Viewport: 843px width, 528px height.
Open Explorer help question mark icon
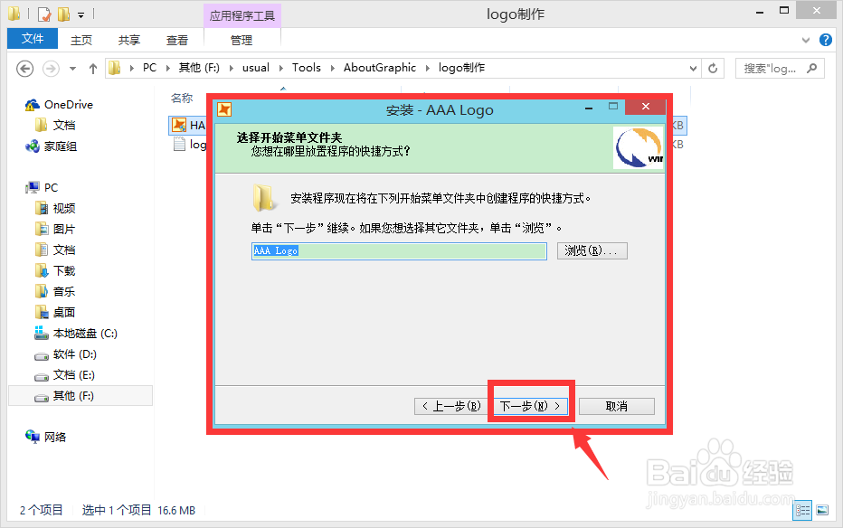tap(826, 40)
